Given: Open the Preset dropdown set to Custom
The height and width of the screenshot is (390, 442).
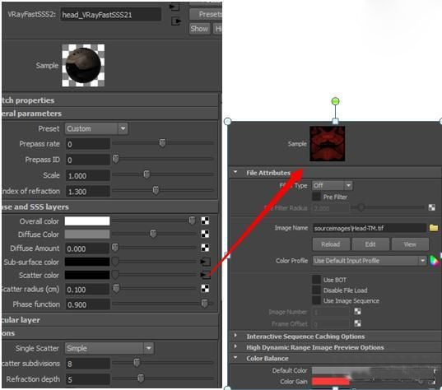Looking at the screenshot, I should 96,129.
